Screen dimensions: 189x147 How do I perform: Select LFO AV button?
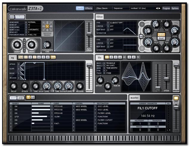[x=124, y=57]
